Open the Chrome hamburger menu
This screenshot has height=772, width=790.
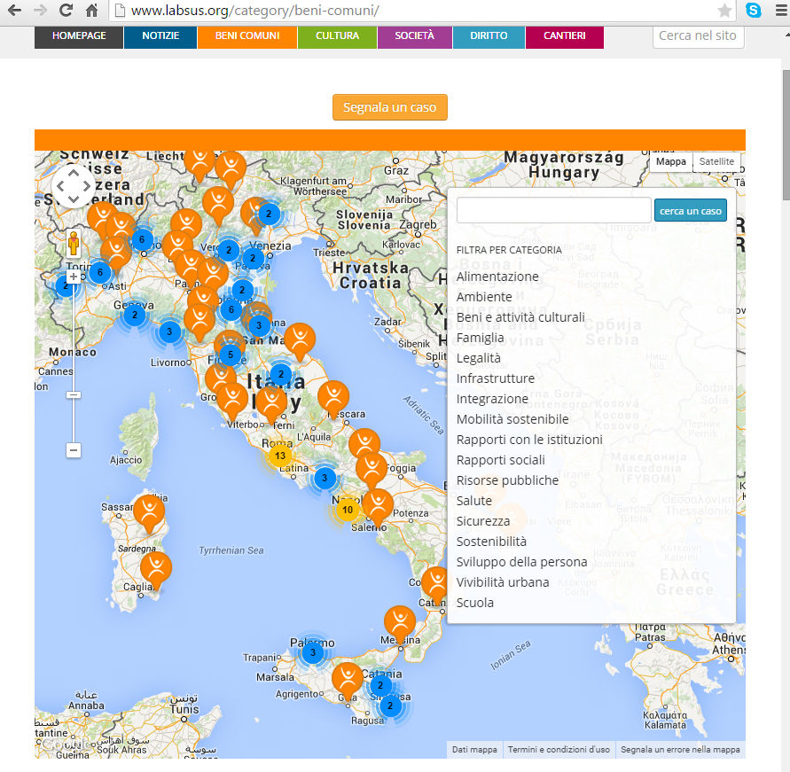click(781, 10)
